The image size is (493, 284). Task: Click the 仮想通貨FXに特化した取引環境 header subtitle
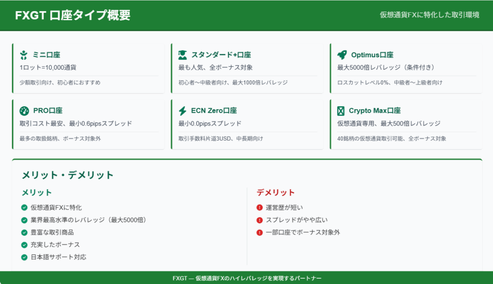pos(429,15)
